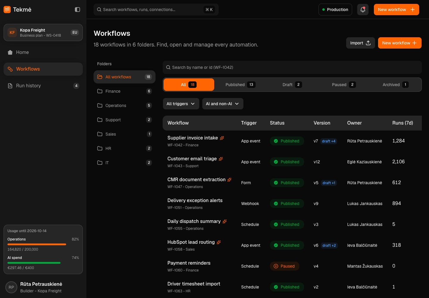Click the Run history document icon

tap(10, 86)
